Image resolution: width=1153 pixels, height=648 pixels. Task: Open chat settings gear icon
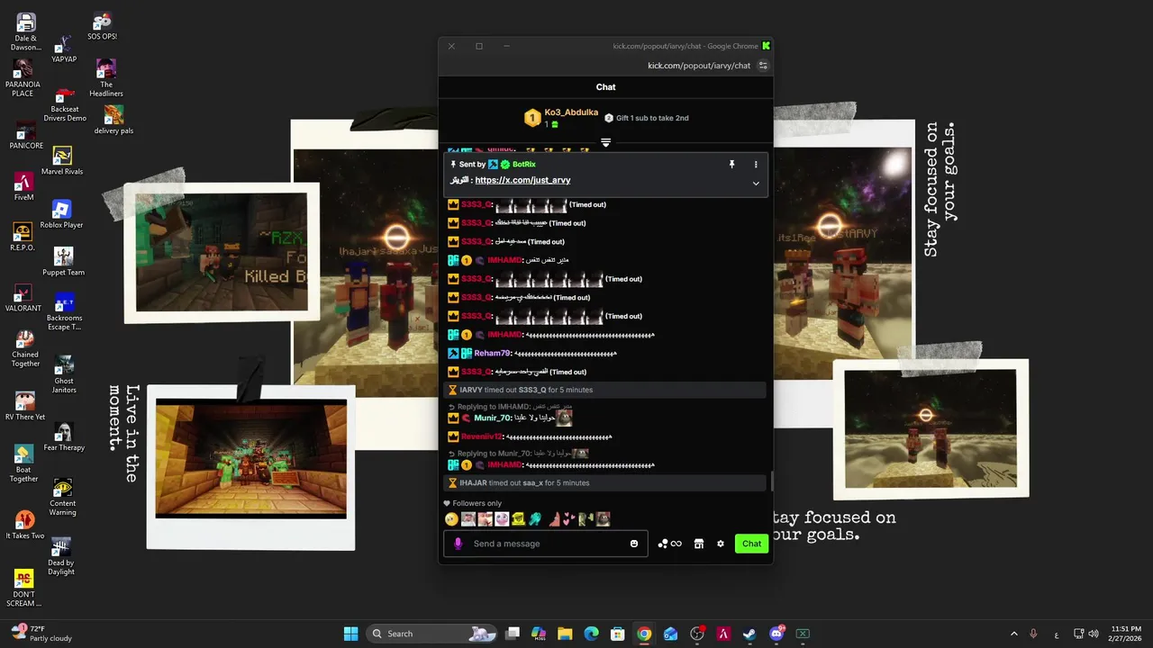tap(721, 544)
